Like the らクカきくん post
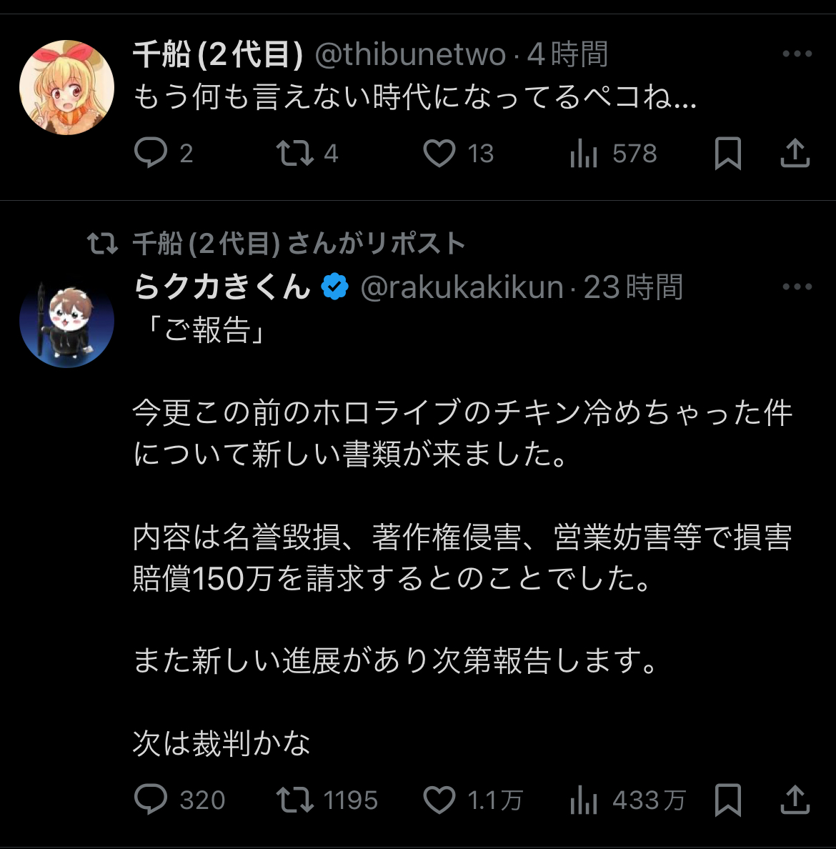The height and width of the screenshot is (849, 836). tap(439, 800)
